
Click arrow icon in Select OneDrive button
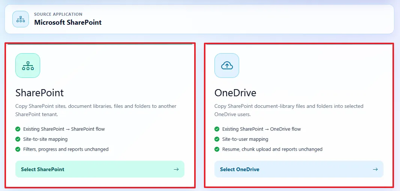coord(375,169)
